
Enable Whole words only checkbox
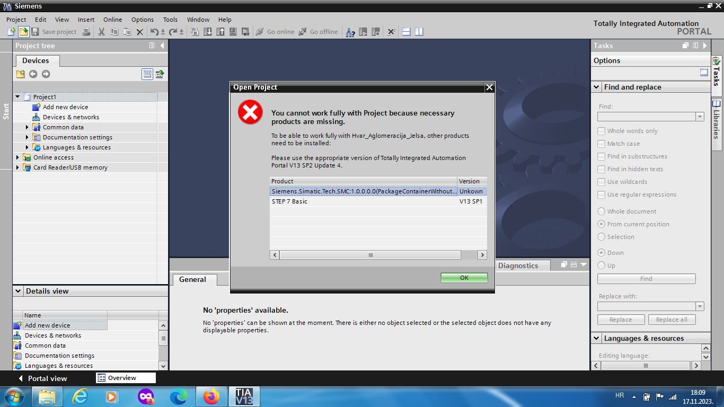point(601,131)
